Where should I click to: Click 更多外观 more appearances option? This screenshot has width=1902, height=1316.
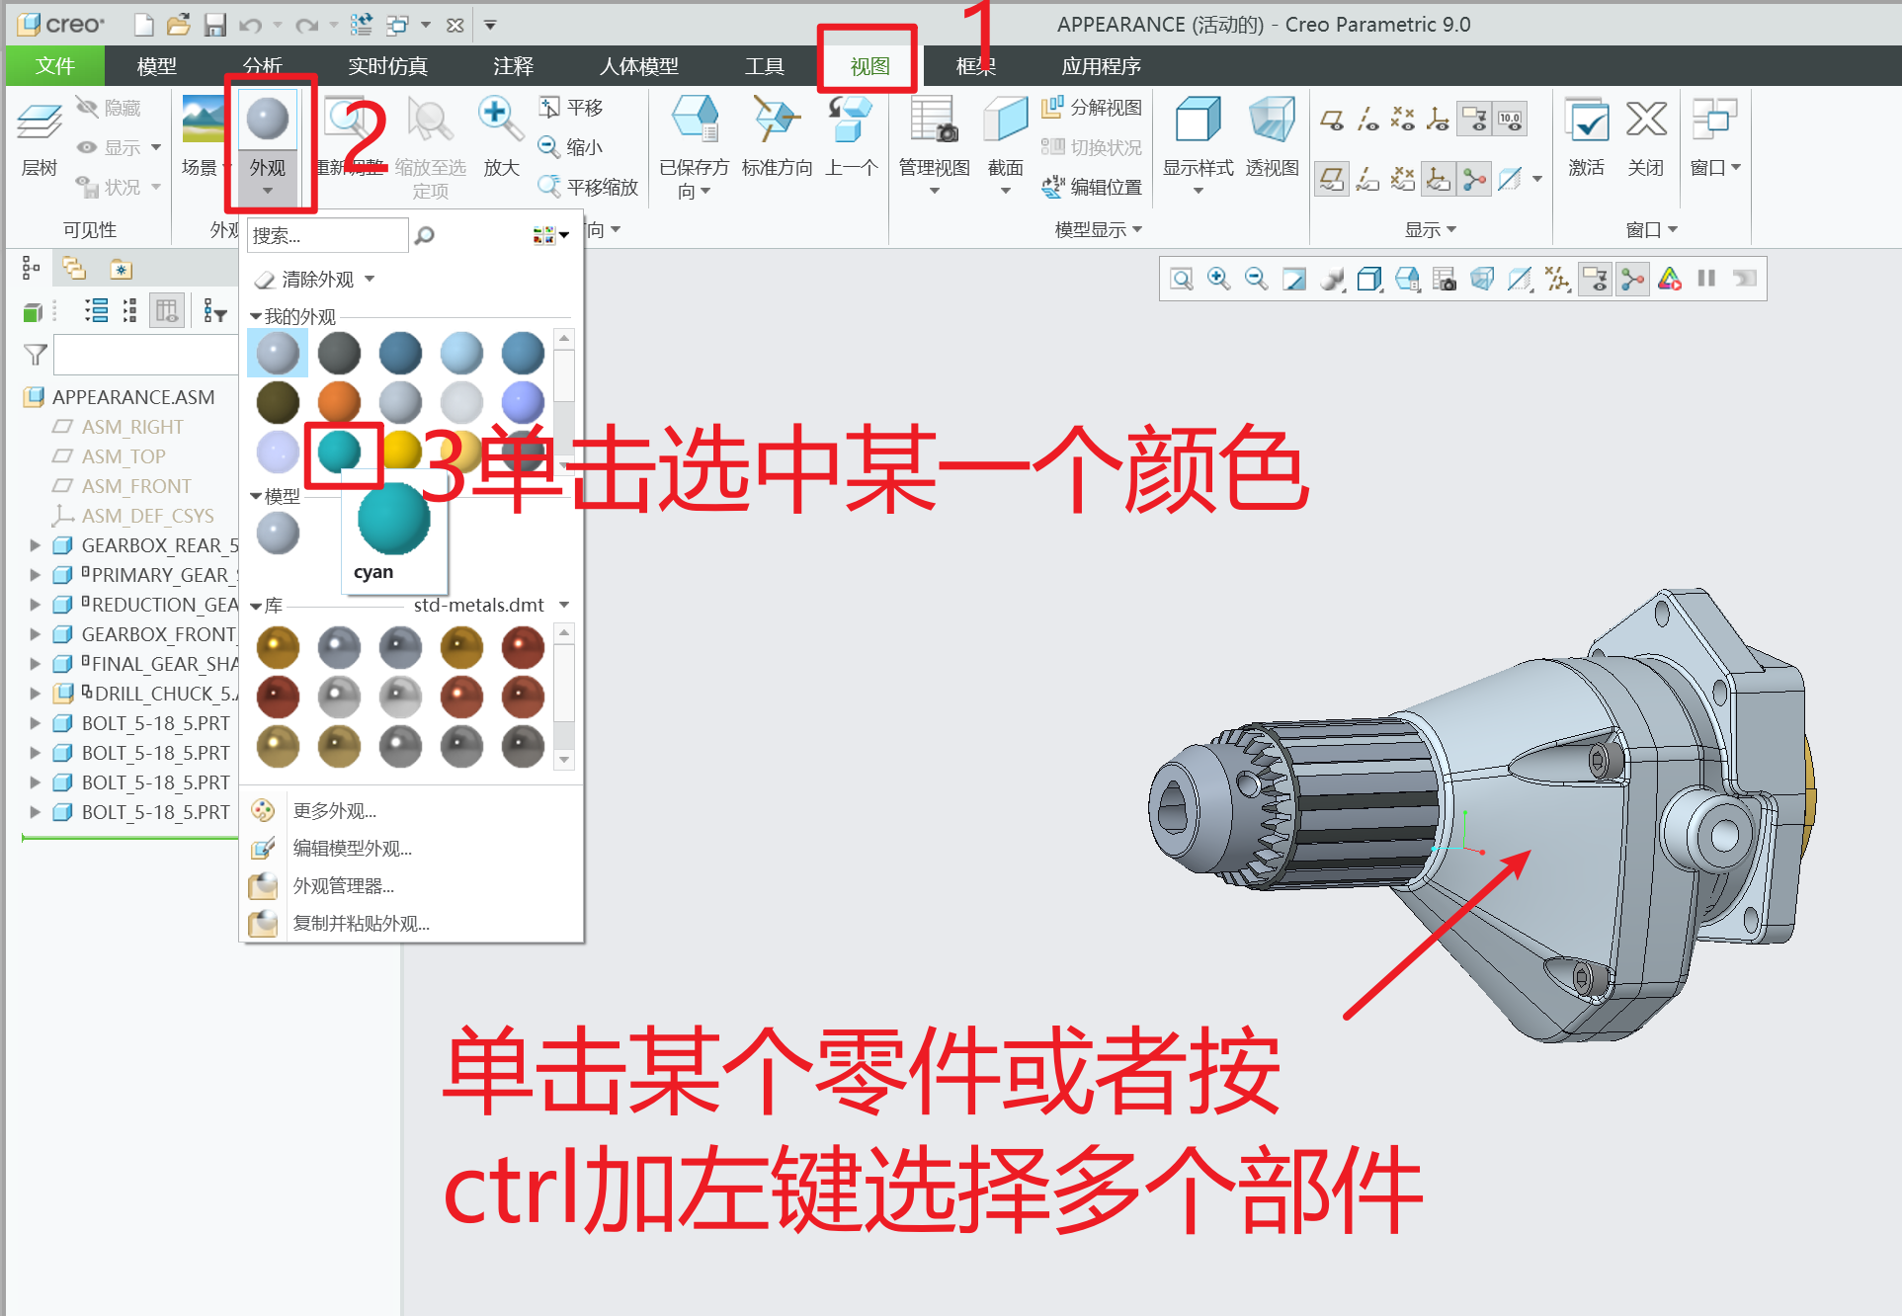point(334,811)
